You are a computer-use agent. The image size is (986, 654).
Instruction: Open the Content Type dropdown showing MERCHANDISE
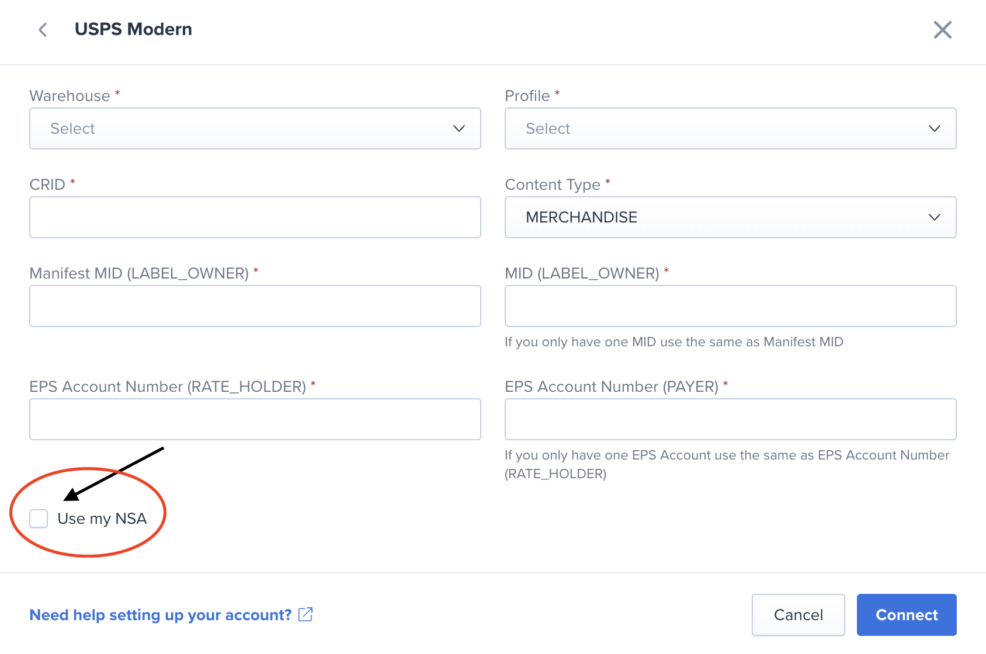(x=730, y=217)
